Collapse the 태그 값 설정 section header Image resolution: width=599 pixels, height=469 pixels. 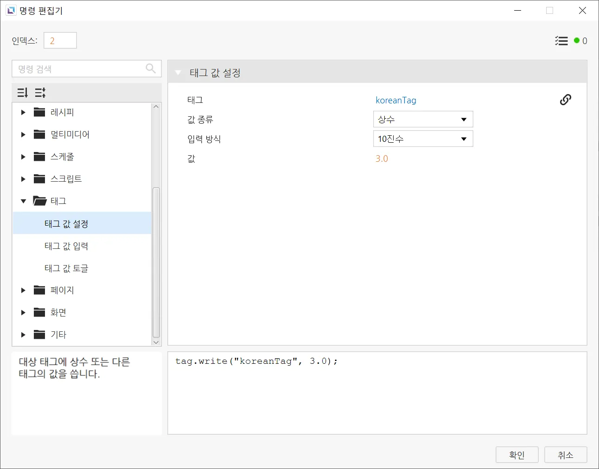[x=178, y=73]
